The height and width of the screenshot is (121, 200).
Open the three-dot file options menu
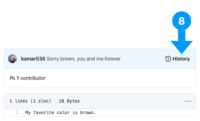click(188, 101)
